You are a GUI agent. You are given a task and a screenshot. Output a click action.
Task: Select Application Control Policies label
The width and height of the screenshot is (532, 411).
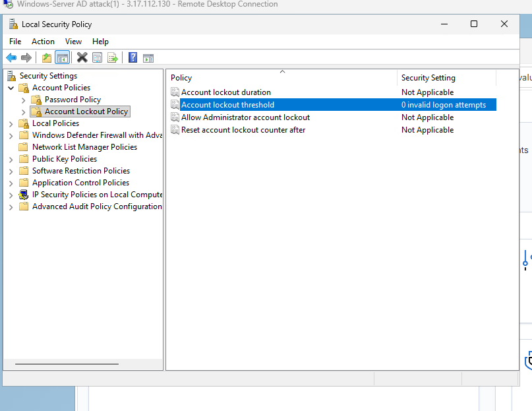(80, 183)
